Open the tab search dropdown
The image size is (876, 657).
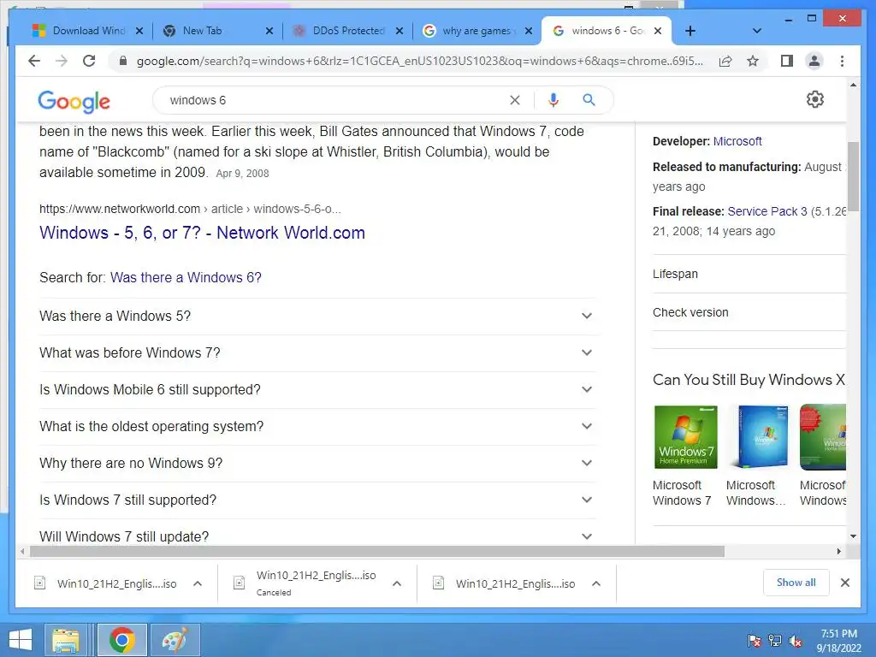pyautogui.click(x=757, y=31)
